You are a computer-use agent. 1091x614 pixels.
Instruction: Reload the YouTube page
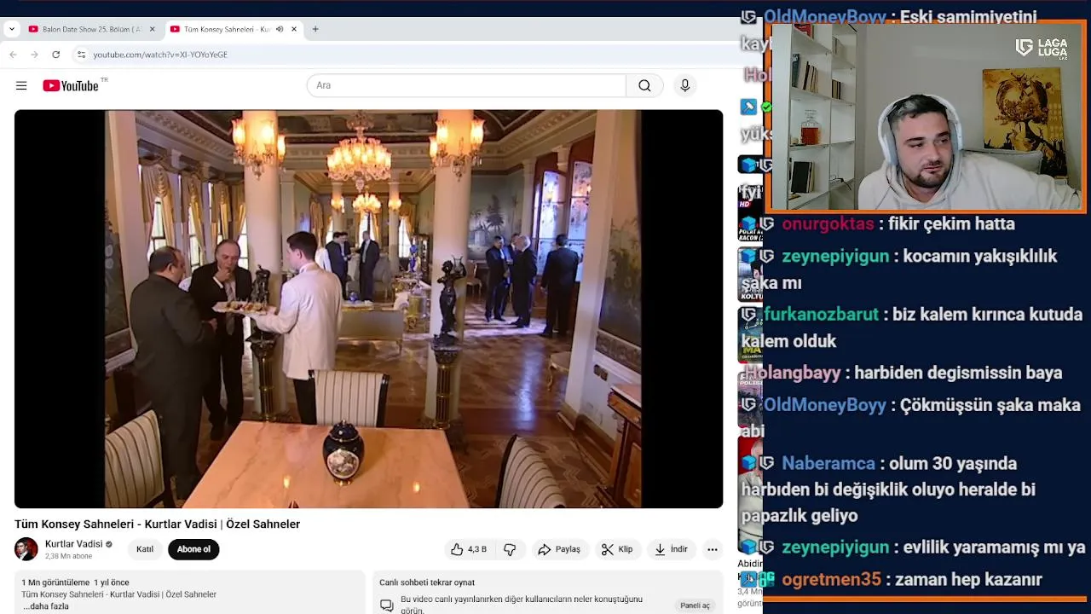55,55
